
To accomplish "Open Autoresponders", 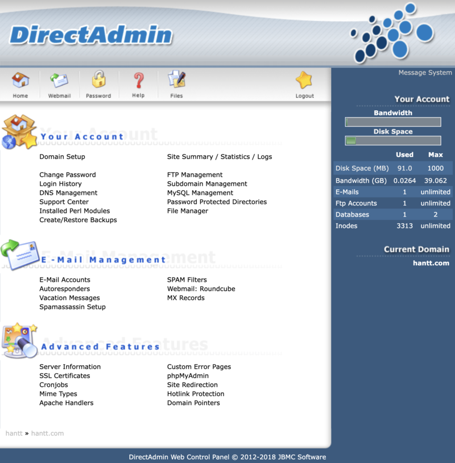I will point(64,289).
